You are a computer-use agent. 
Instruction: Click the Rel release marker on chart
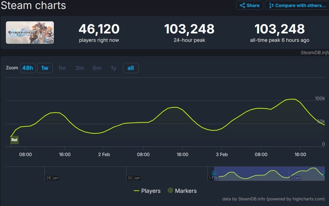point(14,140)
